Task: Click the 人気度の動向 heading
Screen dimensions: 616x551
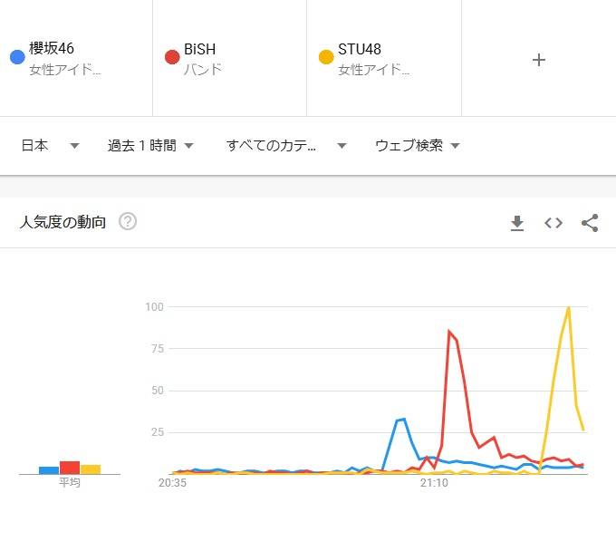Action: [x=63, y=222]
